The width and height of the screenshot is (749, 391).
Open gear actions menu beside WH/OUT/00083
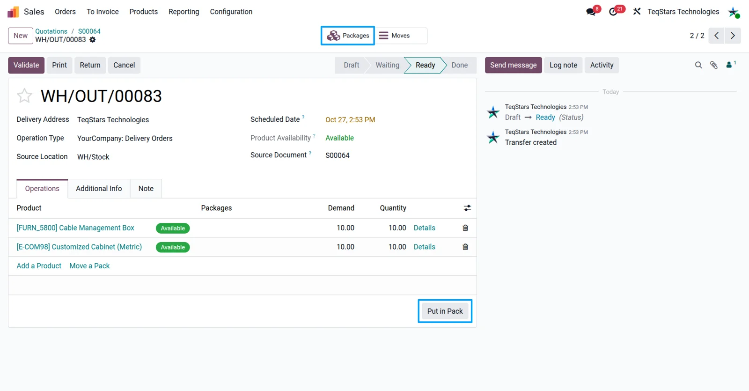point(93,40)
